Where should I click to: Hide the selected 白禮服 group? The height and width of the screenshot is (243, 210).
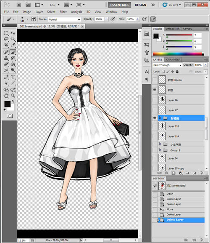[x=155, y=118]
